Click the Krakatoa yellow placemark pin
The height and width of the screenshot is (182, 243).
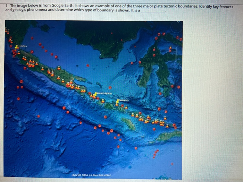point(16,47)
